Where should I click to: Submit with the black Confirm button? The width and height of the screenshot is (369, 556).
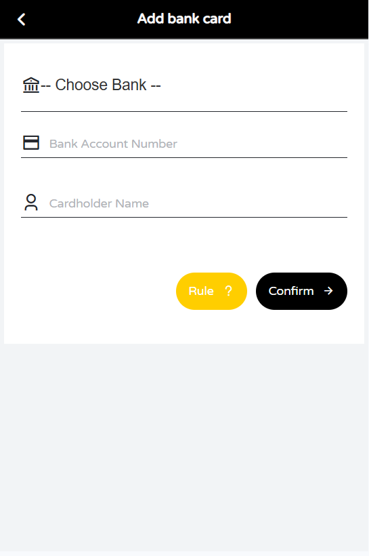[301, 291]
